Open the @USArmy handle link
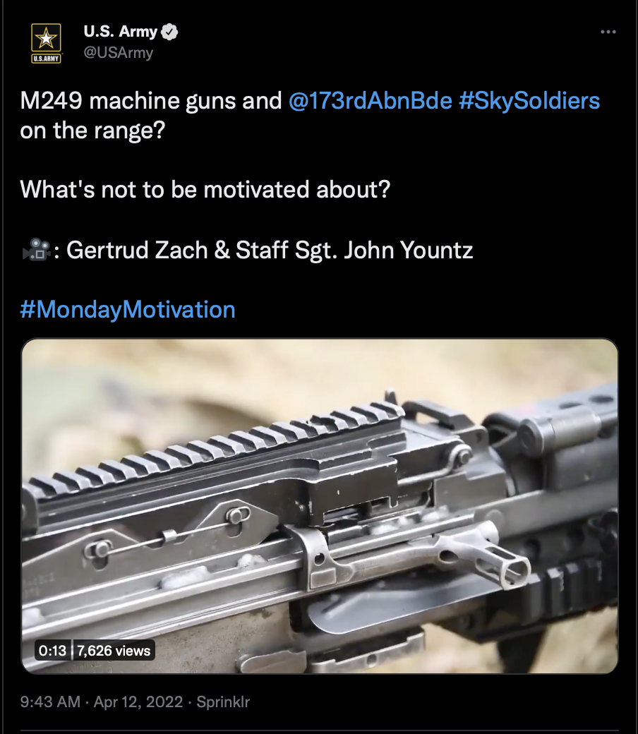 tap(118, 52)
